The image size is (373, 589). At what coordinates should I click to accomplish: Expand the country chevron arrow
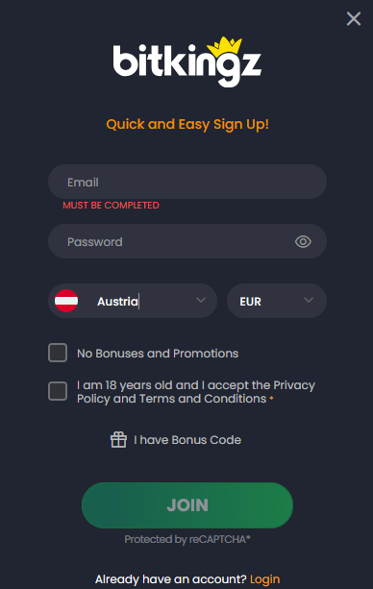coord(201,300)
